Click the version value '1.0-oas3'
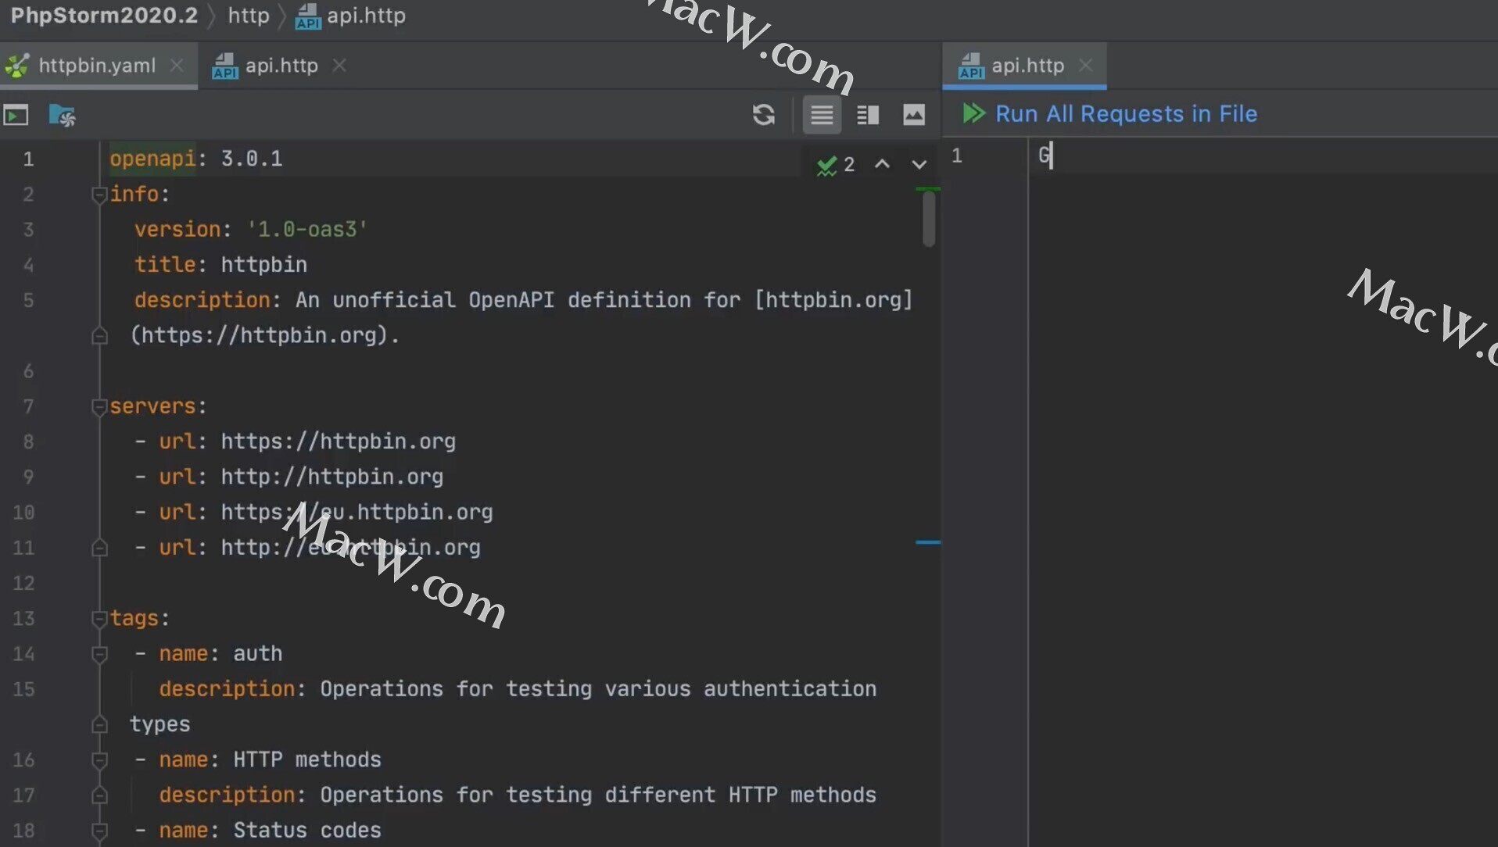 tap(306, 230)
